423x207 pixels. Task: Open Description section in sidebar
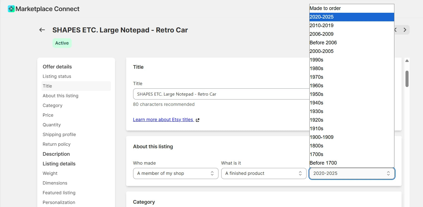point(56,154)
